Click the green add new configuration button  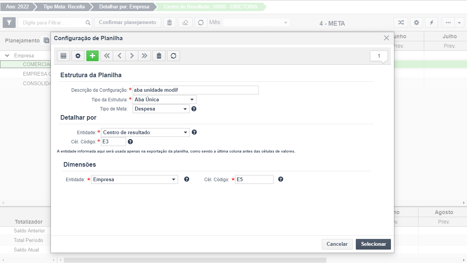(92, 56)
